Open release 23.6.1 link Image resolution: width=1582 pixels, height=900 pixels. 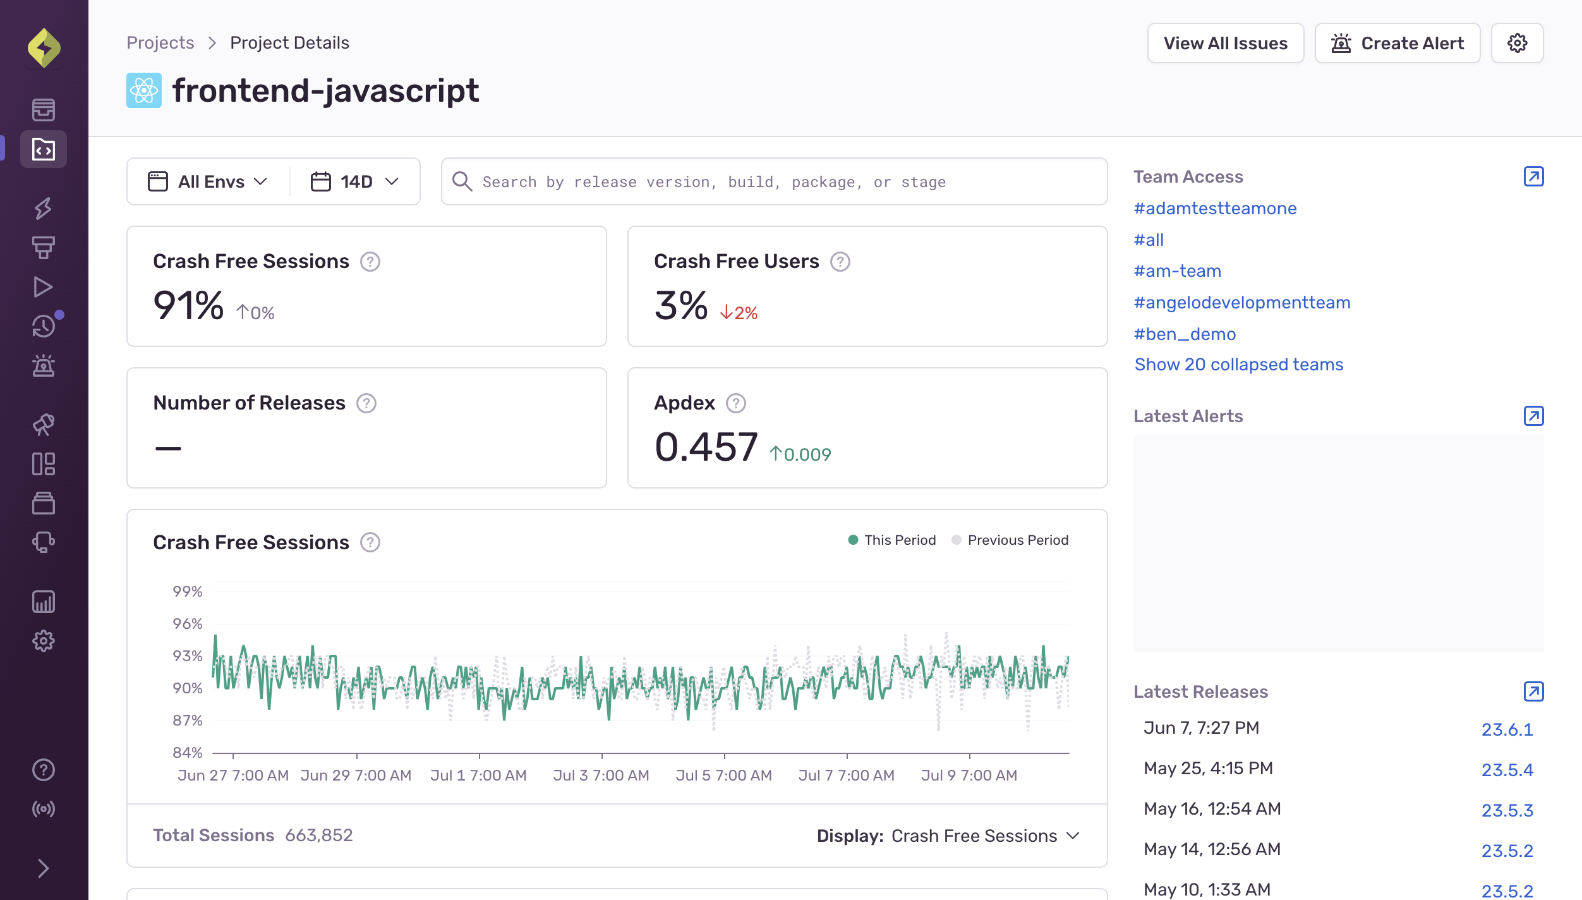(x=1507, y=729)
